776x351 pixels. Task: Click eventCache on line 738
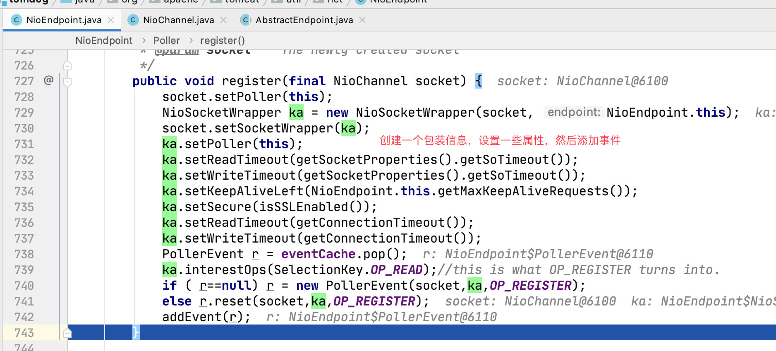click(319, 254)
